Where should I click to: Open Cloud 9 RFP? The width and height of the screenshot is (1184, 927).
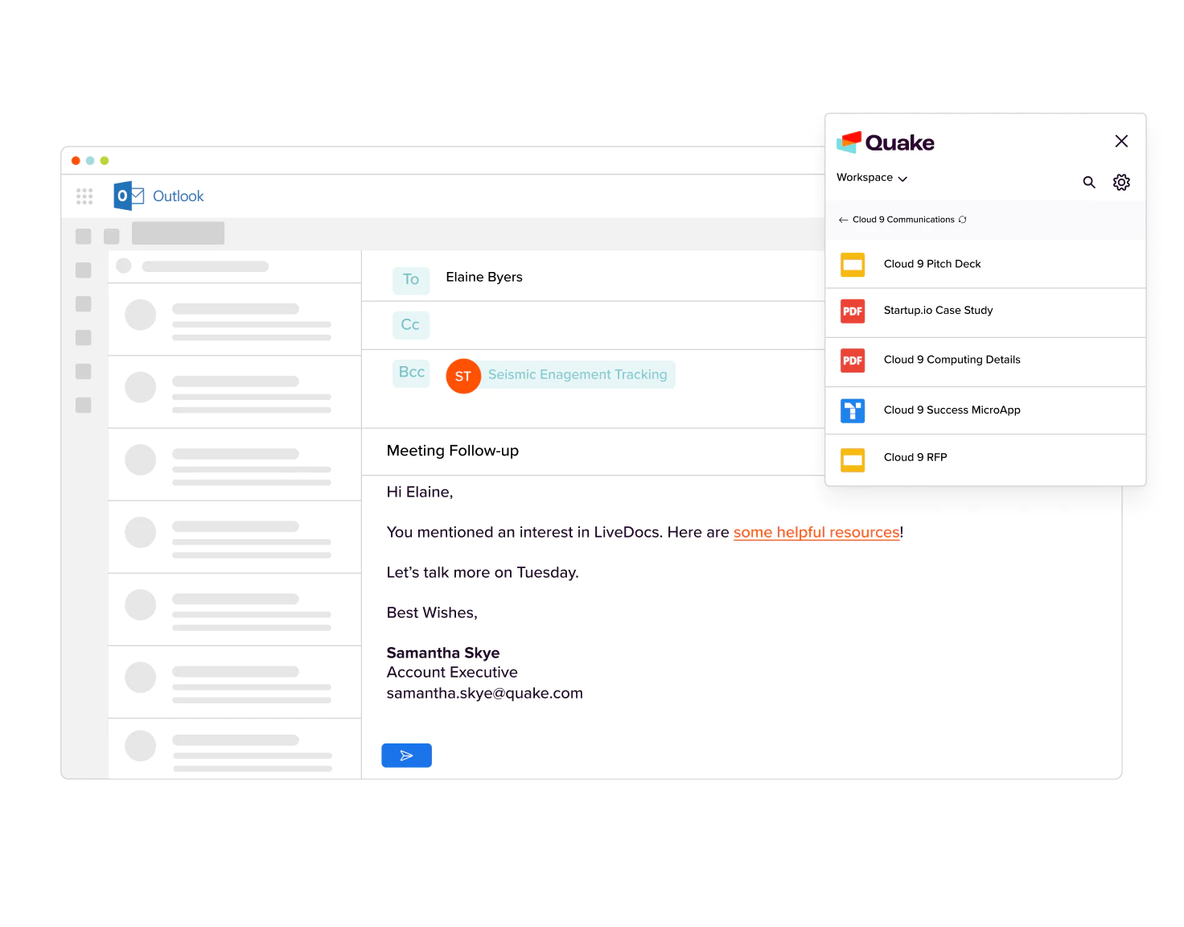tap(985, 459)
